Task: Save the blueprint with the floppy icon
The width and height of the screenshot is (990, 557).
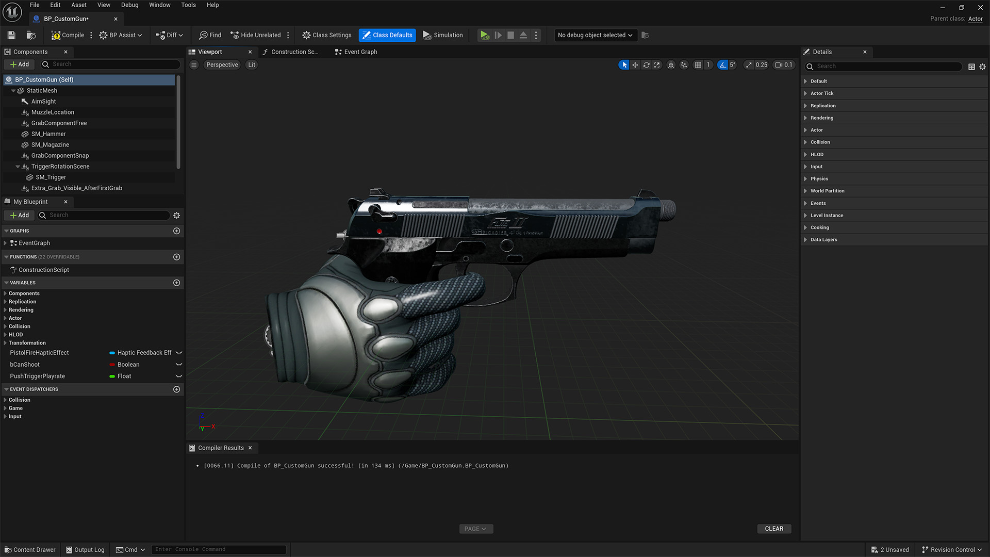Action: (11, 35)
